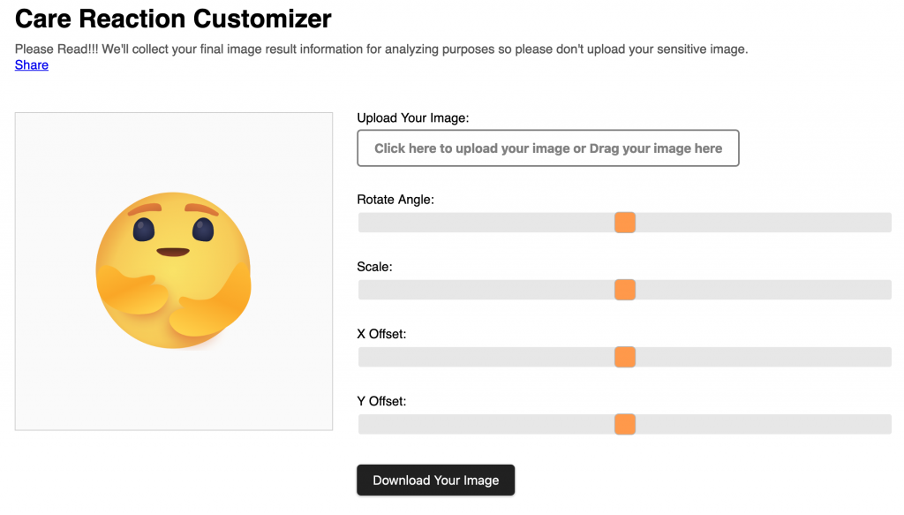Click the Care Reaction Customizer heading
Viewport: 904px width, 515px height.
[x=173, y=18]
